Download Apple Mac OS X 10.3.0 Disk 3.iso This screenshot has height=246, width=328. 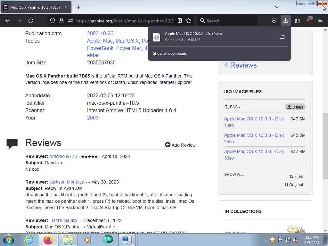tap(254, 155)
